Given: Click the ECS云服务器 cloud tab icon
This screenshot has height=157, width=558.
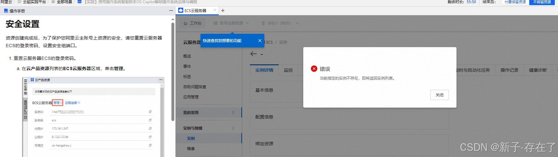Looking at the screenshot, I should 181,11.
